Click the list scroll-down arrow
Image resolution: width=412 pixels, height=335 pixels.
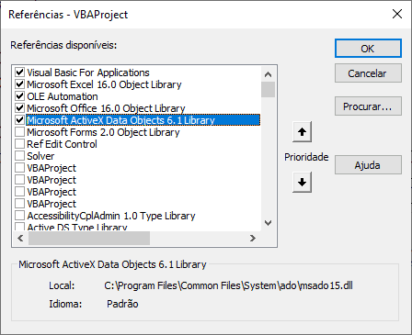coord(268,223)
